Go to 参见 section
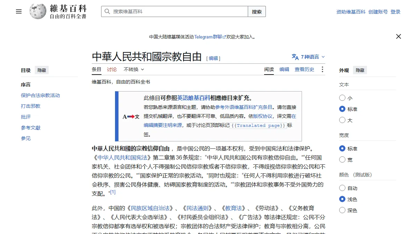Image resolution: width=417 pixels, height=234 pixels. pos(26,138)
